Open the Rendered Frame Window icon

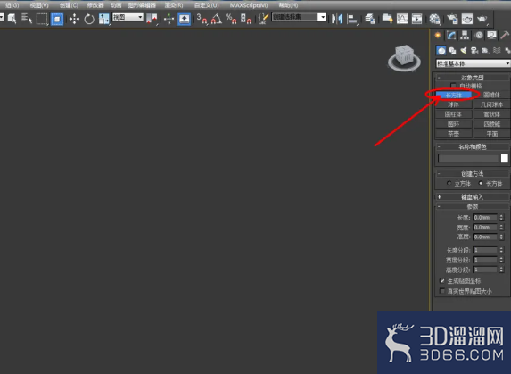tap(467, 19)
